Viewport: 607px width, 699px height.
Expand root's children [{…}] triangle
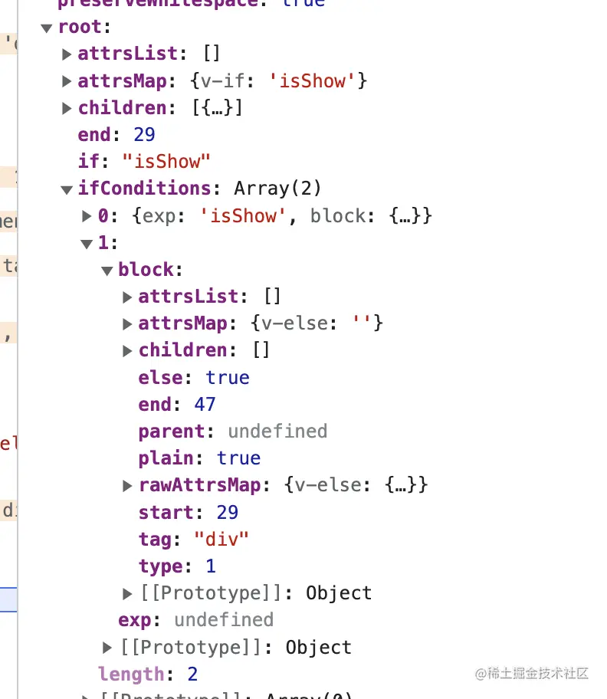[67, 108]
